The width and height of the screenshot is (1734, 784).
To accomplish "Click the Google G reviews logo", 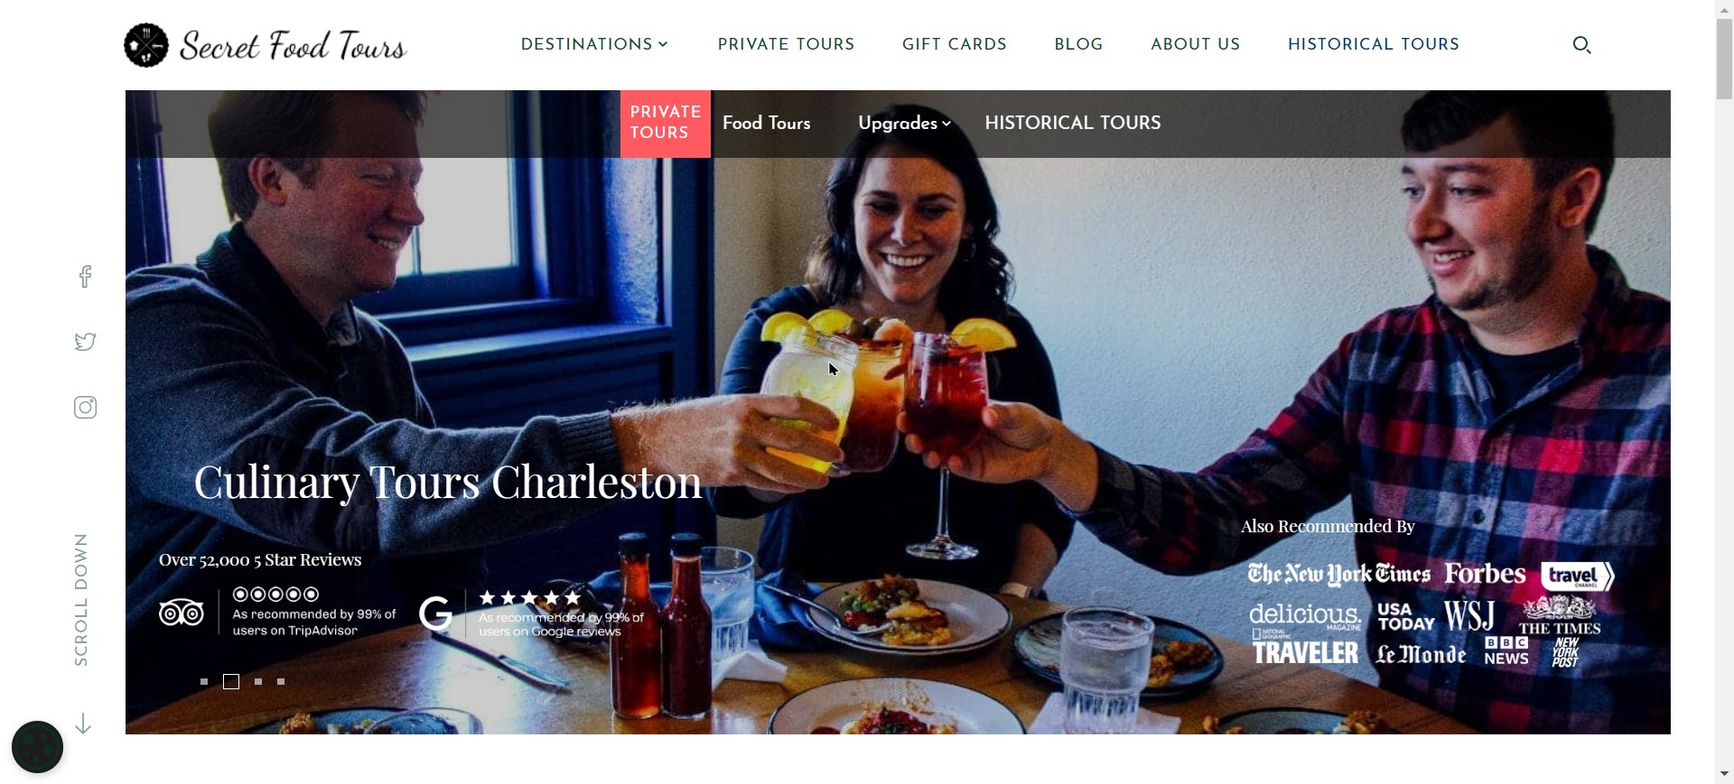I will (435, 613).
